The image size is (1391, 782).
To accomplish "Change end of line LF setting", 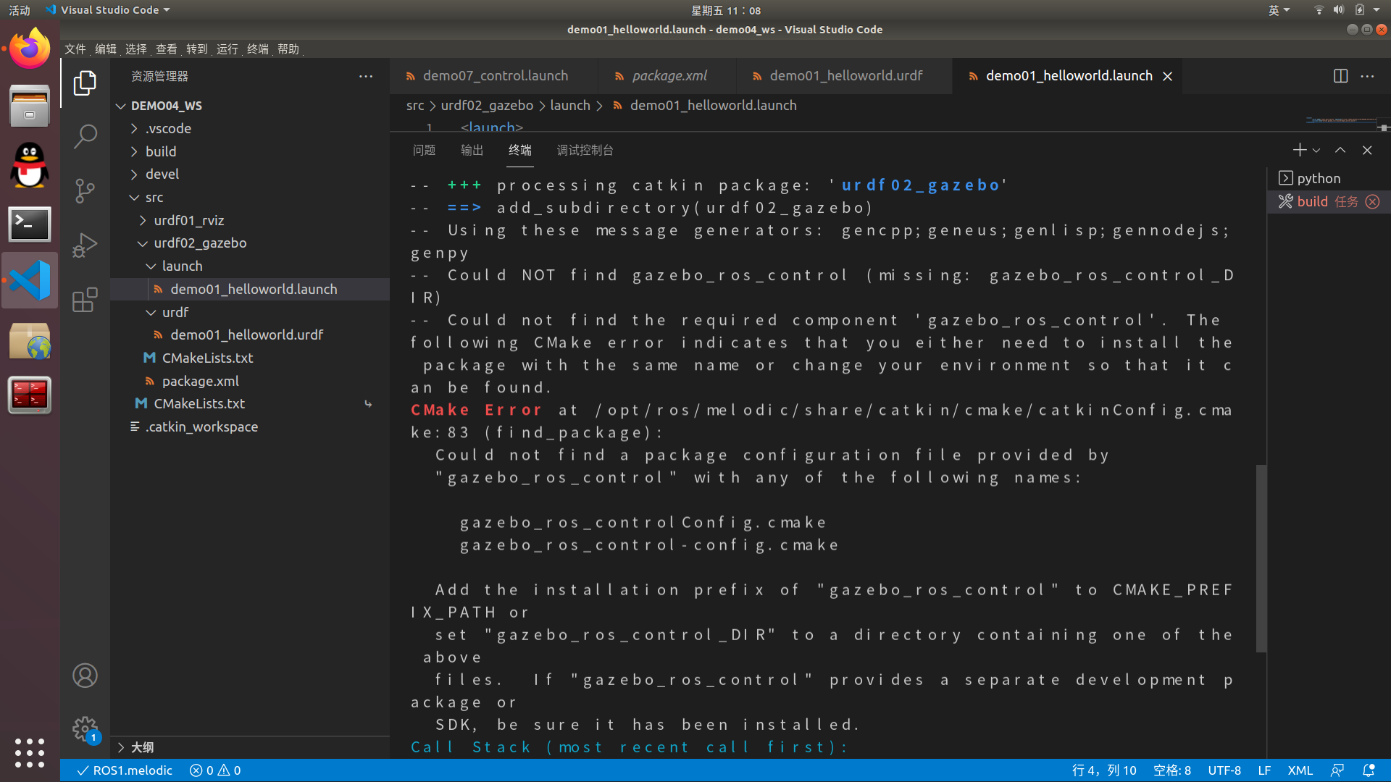I will coord(1264,770).
